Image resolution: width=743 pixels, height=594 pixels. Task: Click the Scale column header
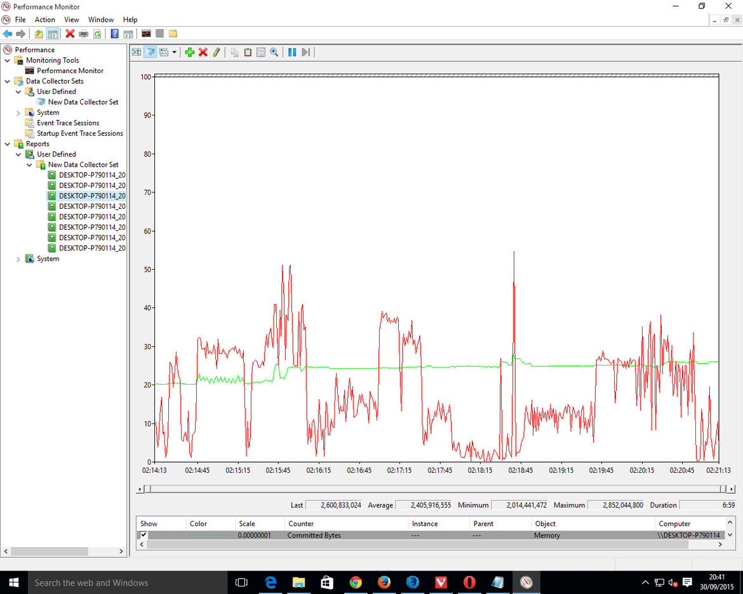coord(260,524)
